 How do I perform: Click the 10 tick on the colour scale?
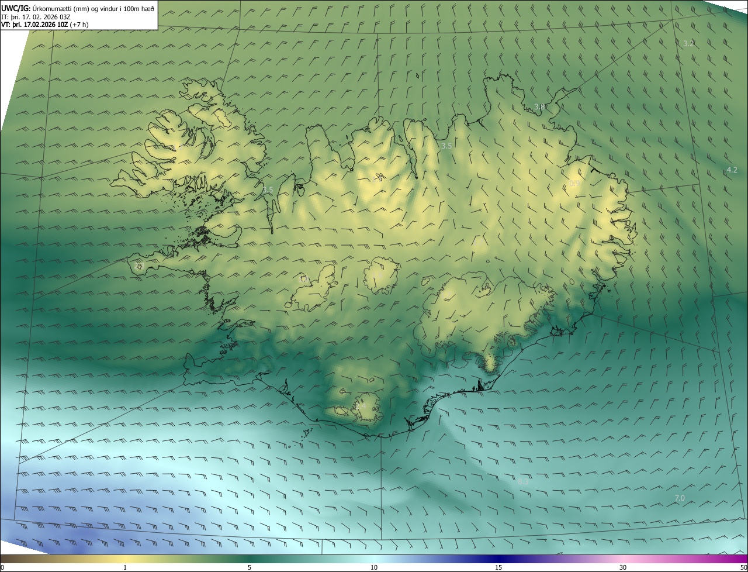pyautogui.click(x=374, y=567)
